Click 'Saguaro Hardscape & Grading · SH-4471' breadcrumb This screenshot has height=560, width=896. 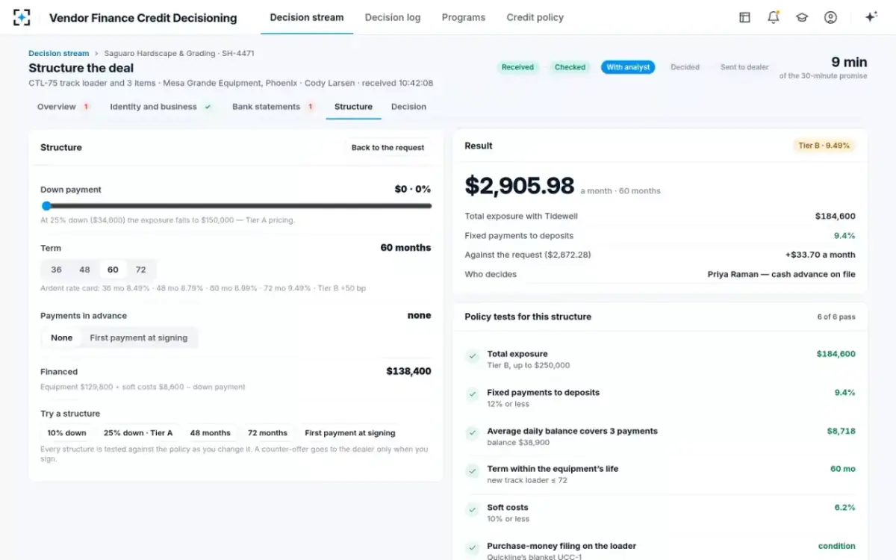pyautogui.click(x=179, y=53)
